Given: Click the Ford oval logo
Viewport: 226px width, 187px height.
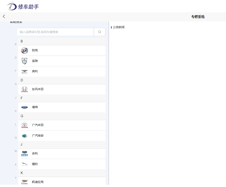Looking at the screenshot, I should [x=25, y=107].
